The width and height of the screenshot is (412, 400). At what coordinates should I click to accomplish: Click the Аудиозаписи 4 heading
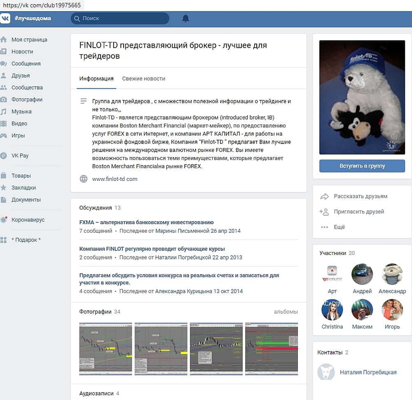tap(99, 393)
